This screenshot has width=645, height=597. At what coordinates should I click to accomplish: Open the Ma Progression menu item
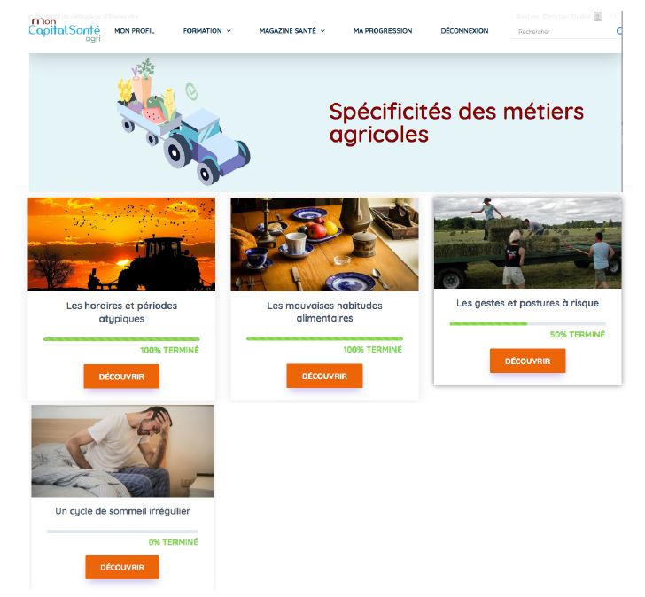pyautogui.click(x=383, y=31)
